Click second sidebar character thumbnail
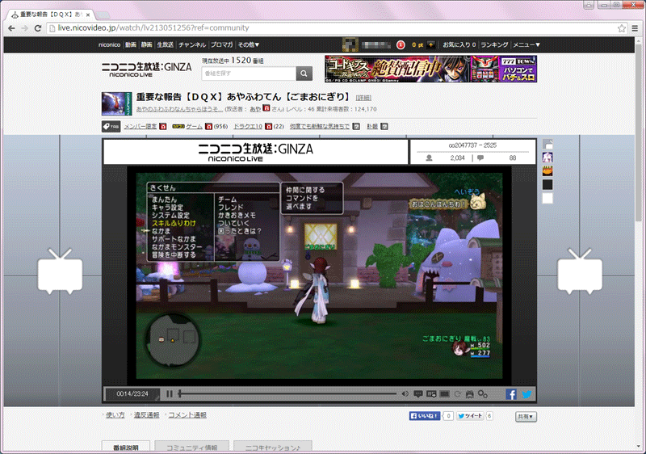 pos(547,158)
